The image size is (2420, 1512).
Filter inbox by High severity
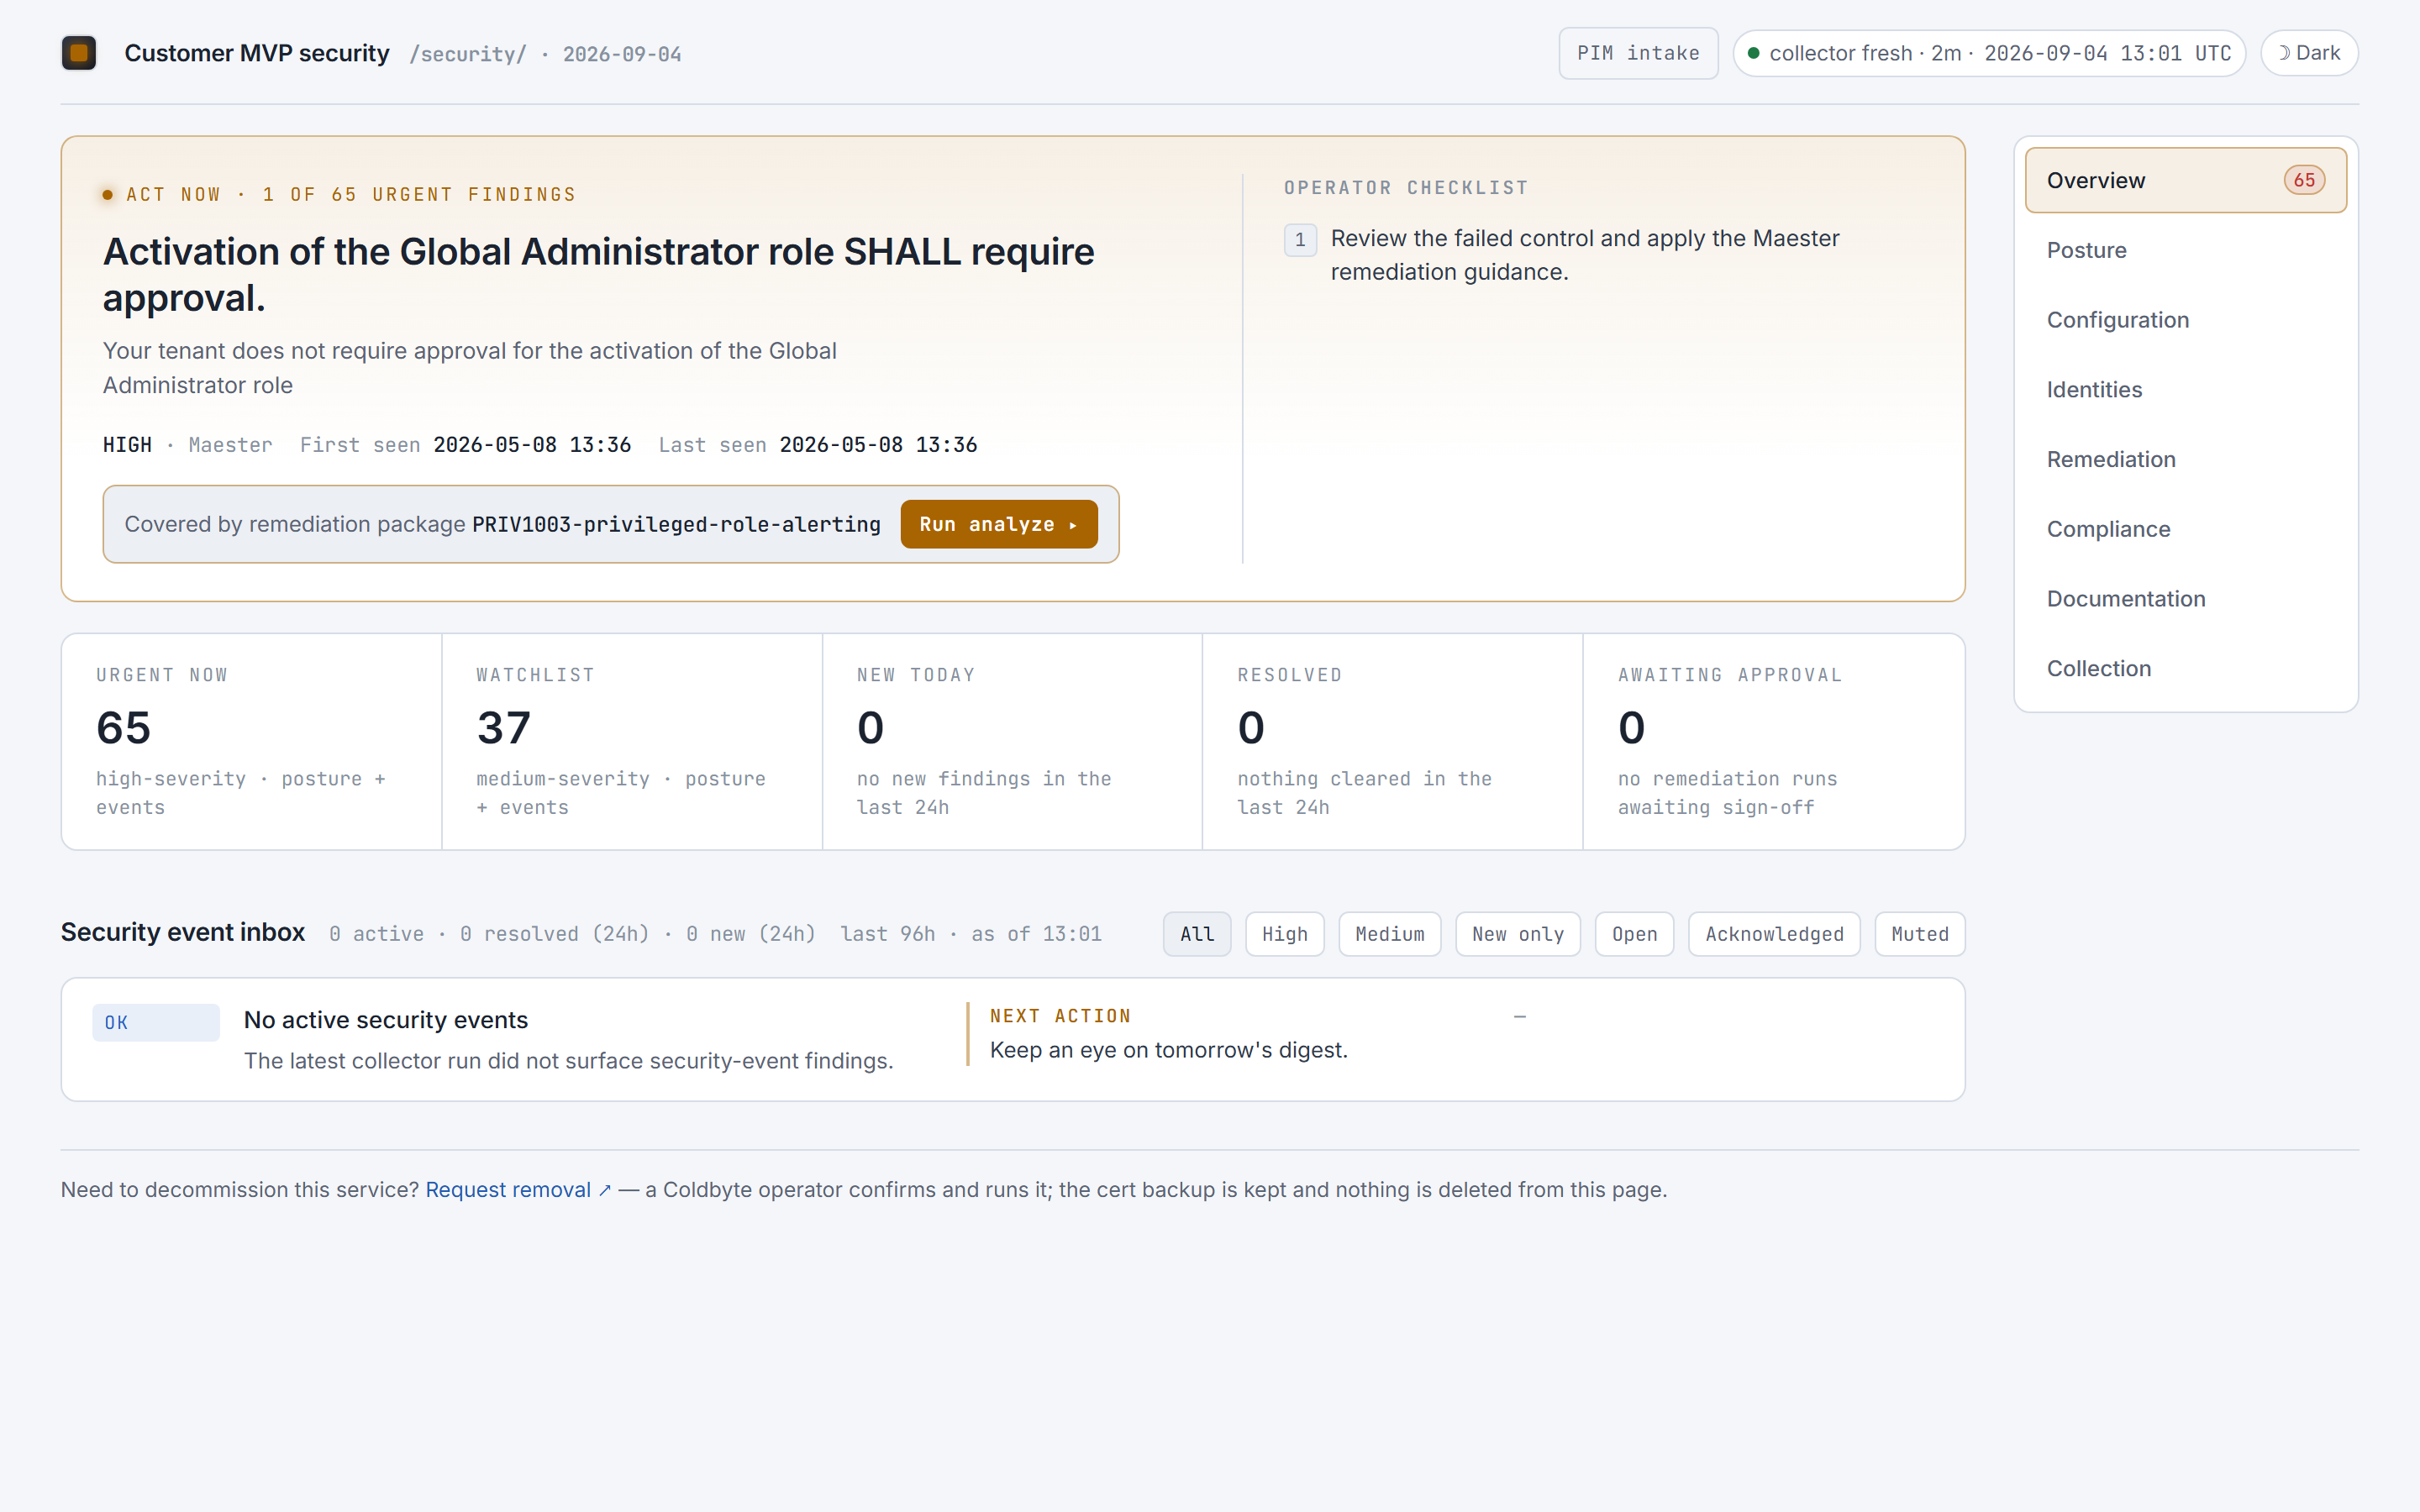coord(1285,934)
